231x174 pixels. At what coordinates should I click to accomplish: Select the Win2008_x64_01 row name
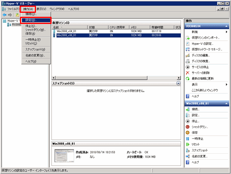[66, 32]
